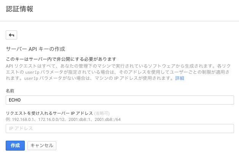The width and height of the screenshot is (239, 154).
Task: Click the キャンセル button
Action: click(42, 146)
